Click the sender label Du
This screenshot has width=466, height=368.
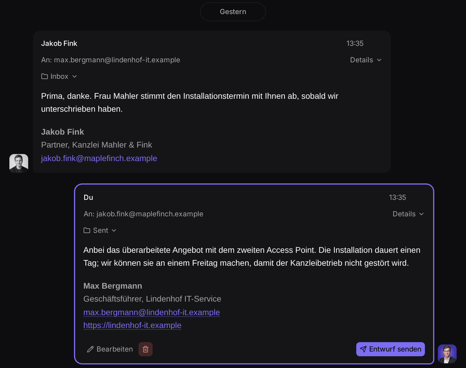click(x=88, y=198)
